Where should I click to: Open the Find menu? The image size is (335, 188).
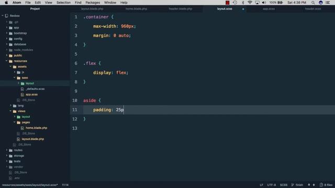click(78, 3)
